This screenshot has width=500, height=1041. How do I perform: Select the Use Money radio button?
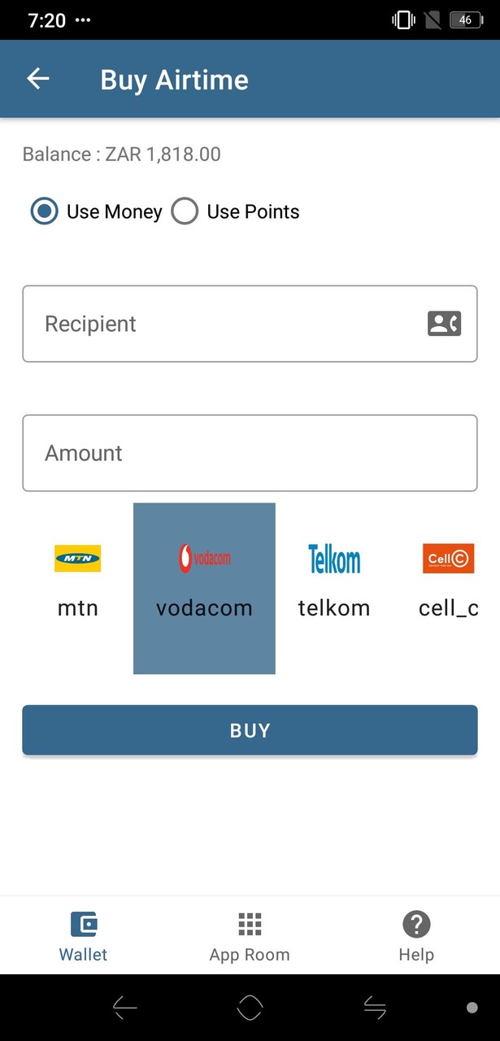click(x=45, y=212)
